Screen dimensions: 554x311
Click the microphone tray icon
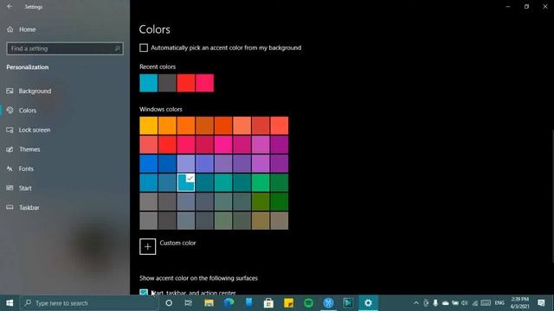[x=435, y=303]
